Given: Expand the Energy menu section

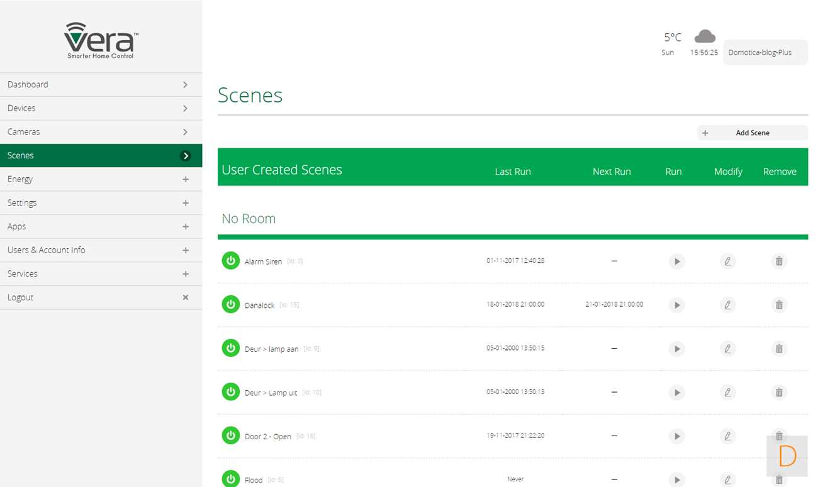Looking at the screenshot, I should 185,179.
